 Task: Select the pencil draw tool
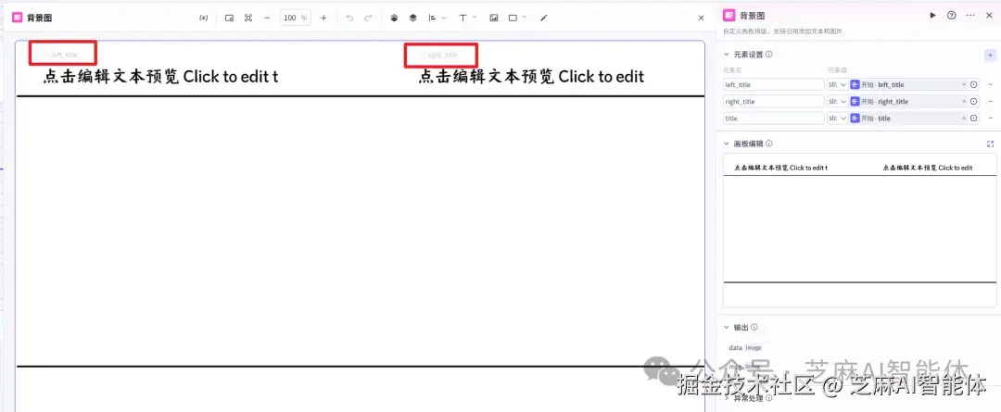pos(544,18)
